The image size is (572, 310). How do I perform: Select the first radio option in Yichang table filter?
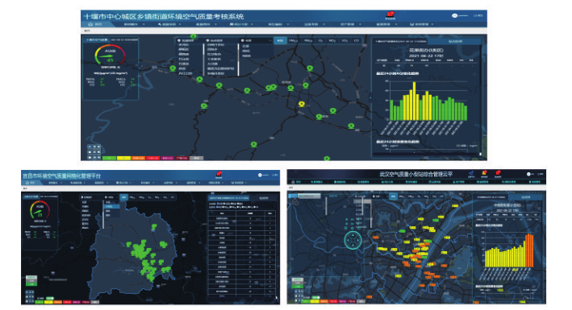pyautogui.click(x=218, y=203)
